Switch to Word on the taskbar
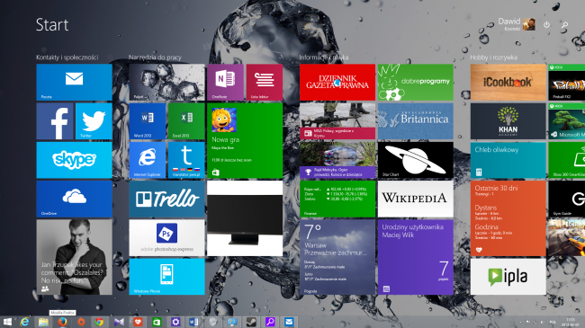The height and width of the screenshot is (328, 585). pyautogui.click(x=194, y=322)
